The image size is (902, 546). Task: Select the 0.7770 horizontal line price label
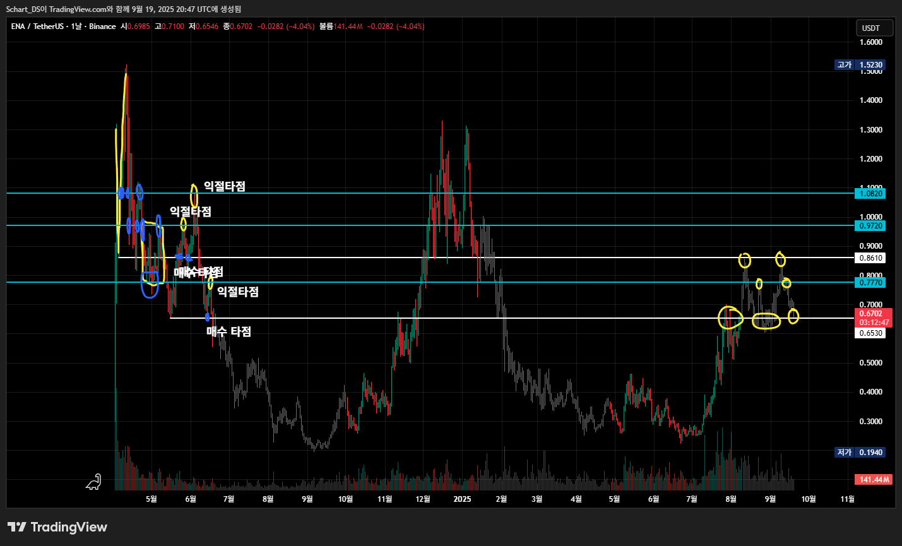click(870, 283)
